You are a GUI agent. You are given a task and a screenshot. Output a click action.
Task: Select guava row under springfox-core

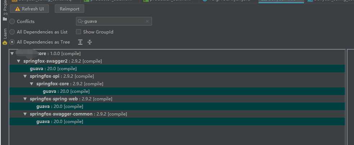tap(177, 91)
